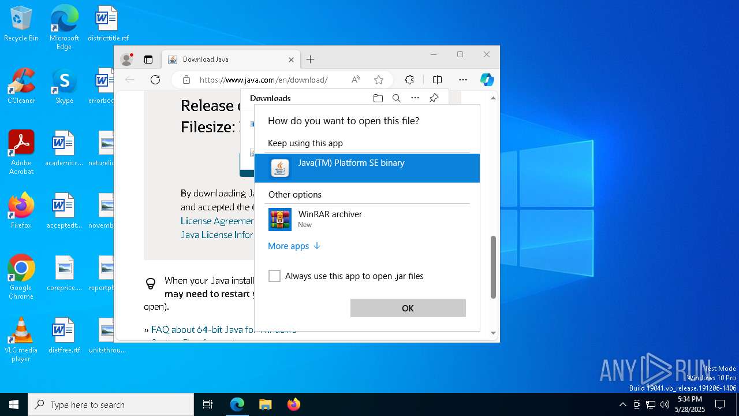Viewport: 739px width, 416px height.
Task: Choose Java(TM) Platform SE binary
Action: point(367,168)
